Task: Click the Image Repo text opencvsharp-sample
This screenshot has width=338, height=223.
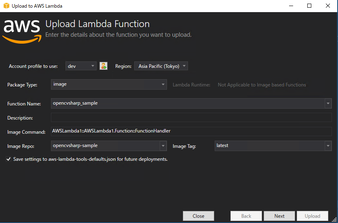Action: [x=75, y=146]
